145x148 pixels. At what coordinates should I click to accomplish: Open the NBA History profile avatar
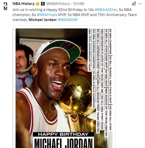click(x=5, y=6)
